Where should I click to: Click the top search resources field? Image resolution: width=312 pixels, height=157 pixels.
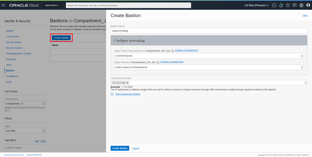(129, 5)
